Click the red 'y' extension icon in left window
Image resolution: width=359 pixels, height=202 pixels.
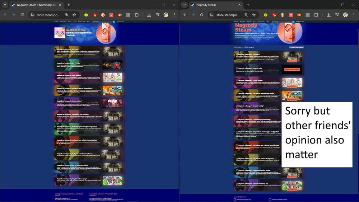[111, 15]
